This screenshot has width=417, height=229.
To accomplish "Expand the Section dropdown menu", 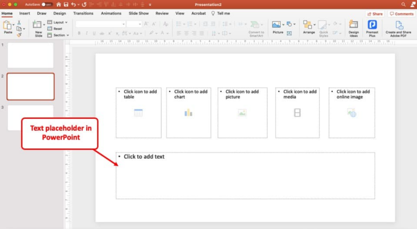I will [x=59, y=35].
